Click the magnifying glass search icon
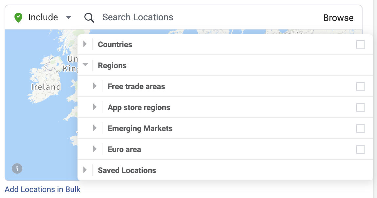Viewport: 377px width, 198px height. click(x=89, y=18)
